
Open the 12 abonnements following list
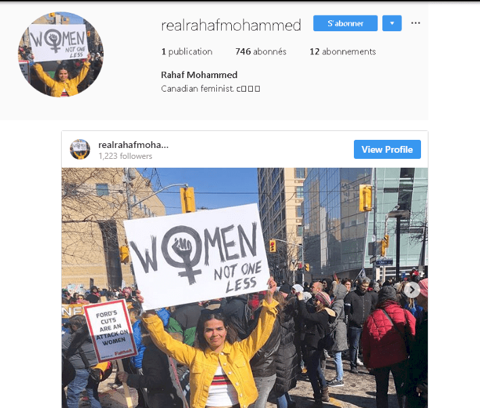(x=342, y=52)
